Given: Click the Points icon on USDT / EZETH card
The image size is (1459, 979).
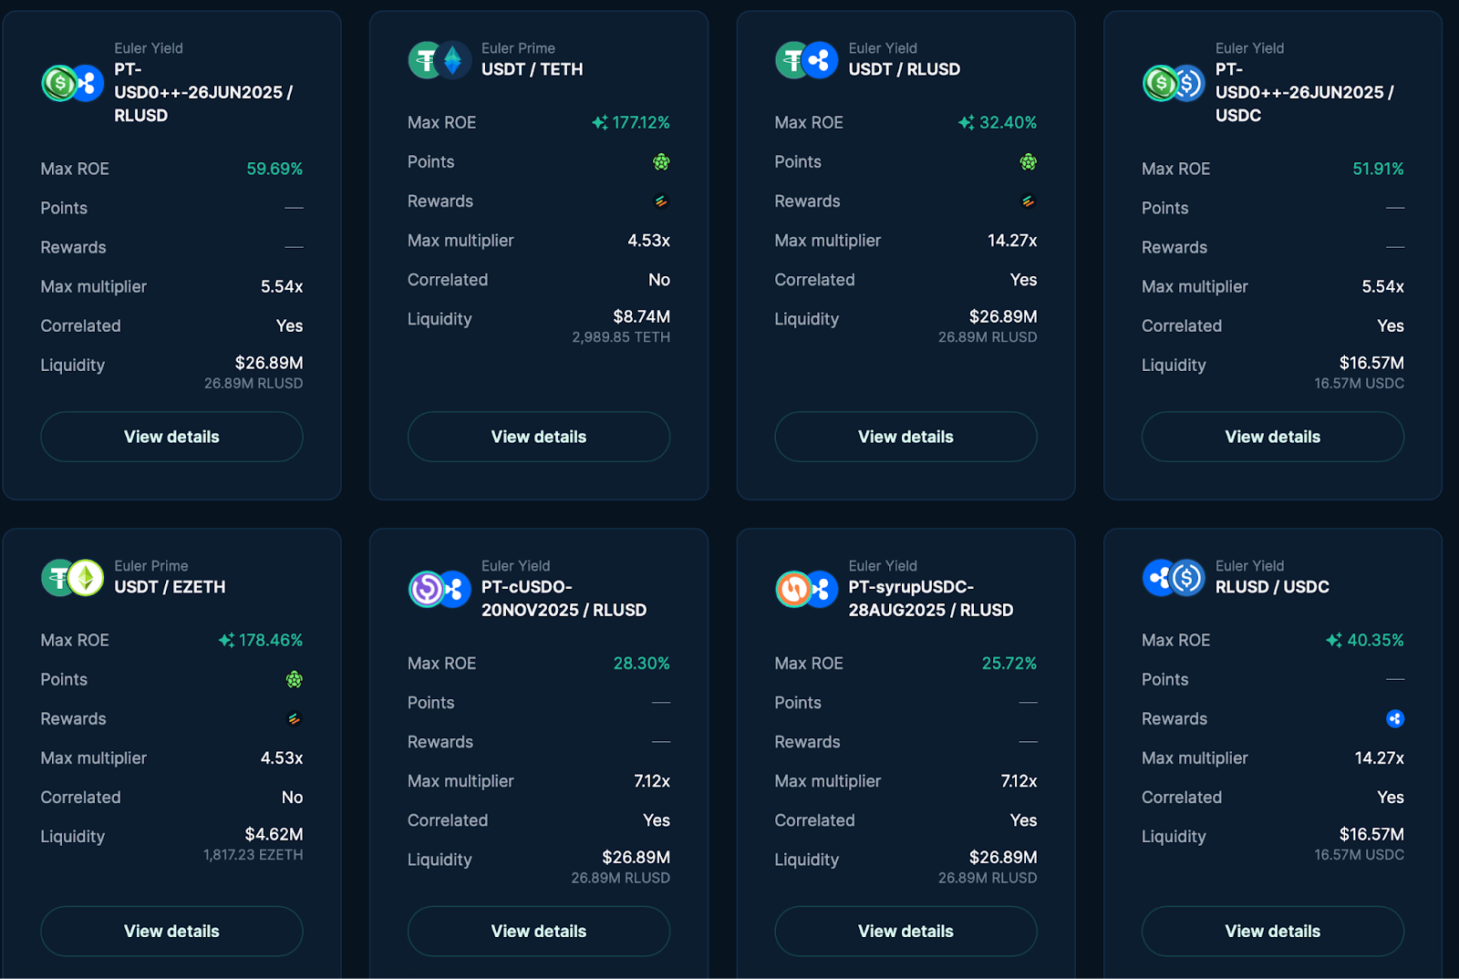Looking at the screenshot, I should pos(294,680).
